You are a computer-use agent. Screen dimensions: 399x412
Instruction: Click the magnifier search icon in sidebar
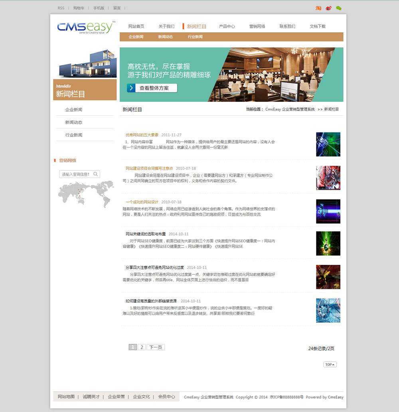96,174
